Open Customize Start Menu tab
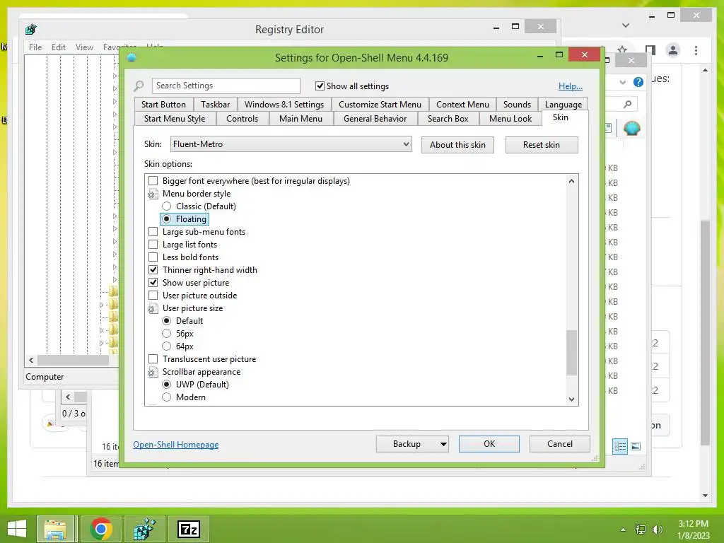The height and width of the screenshot is (543, 724). 380,105
